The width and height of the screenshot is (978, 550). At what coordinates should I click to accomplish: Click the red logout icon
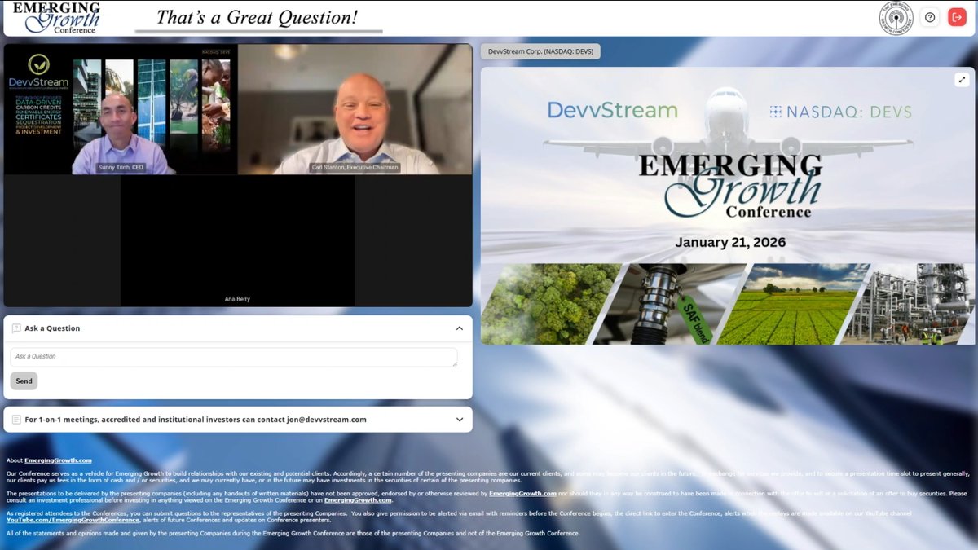coord(957,17)
